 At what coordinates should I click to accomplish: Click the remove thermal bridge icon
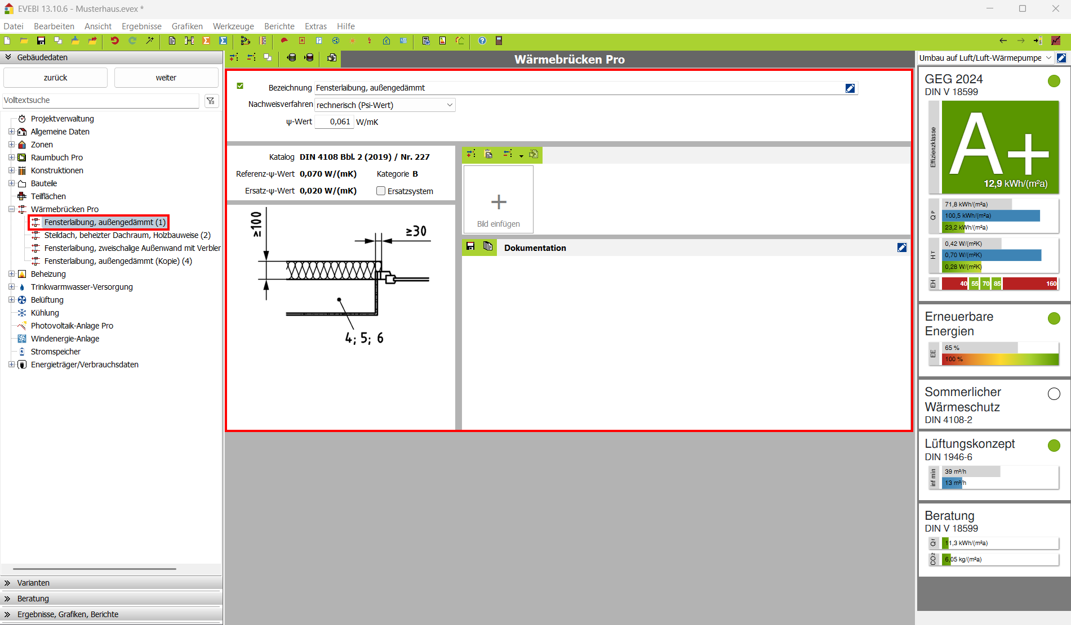[x=251, y=57]
